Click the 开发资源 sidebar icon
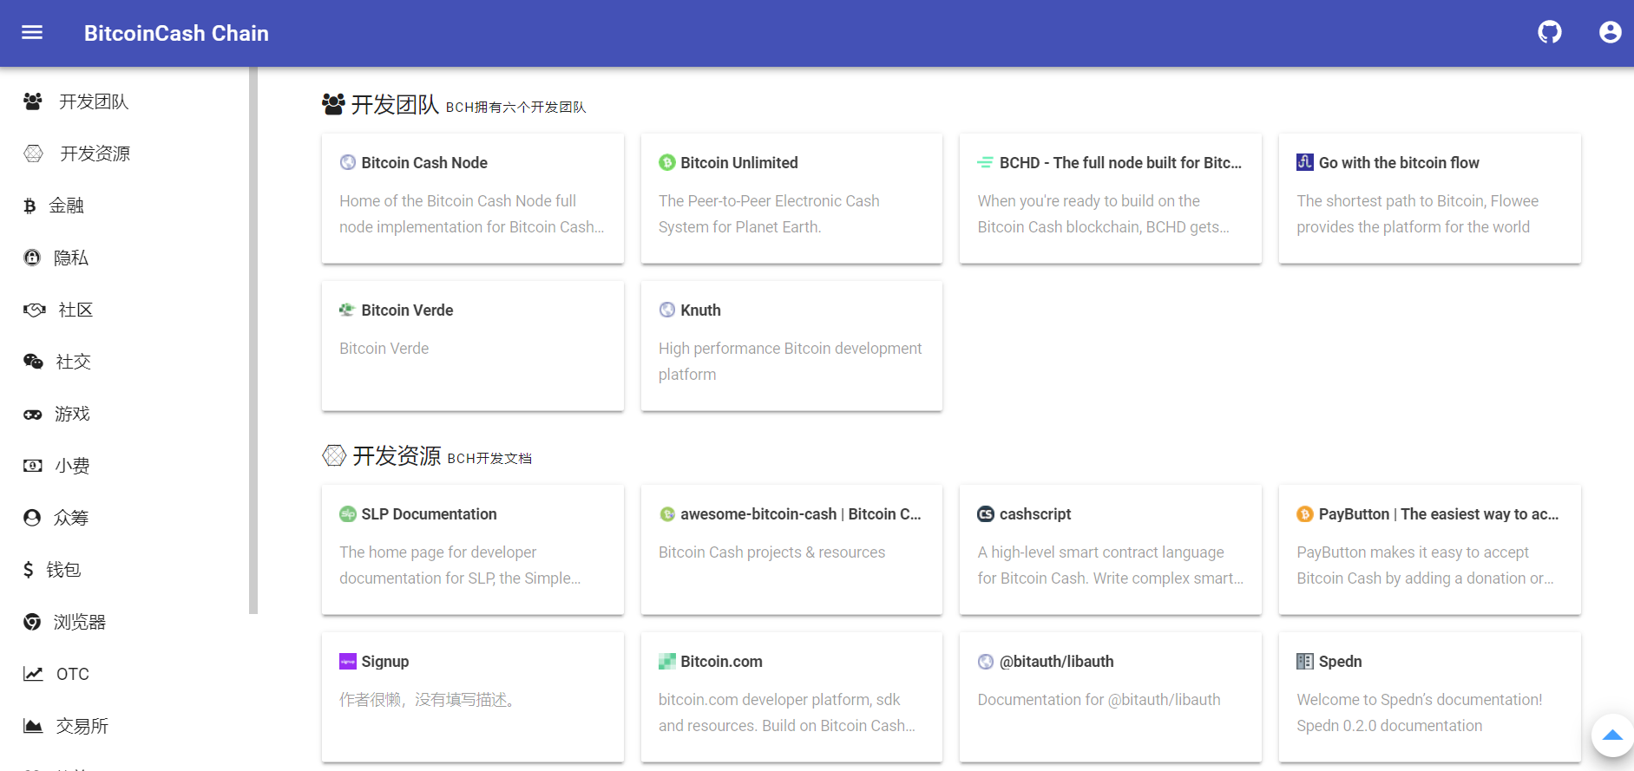Screen dimensions: 1634x771 (x=33, y=154)
